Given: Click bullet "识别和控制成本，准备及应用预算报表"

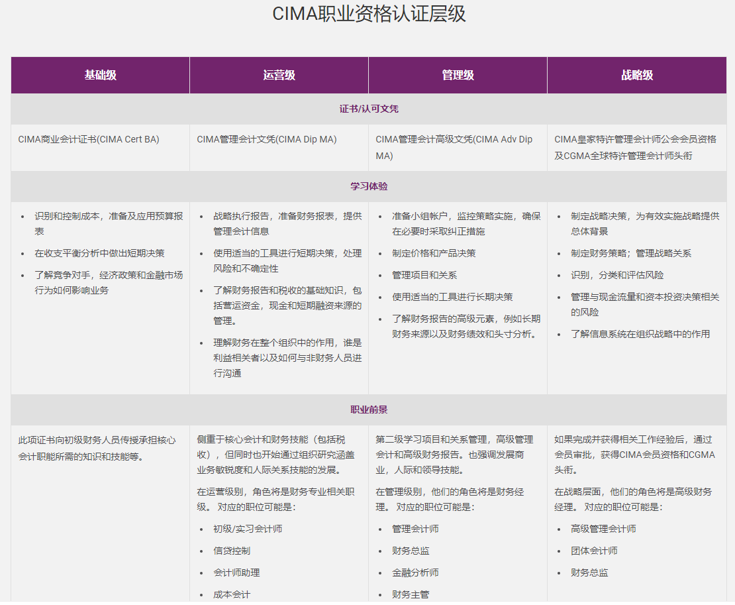Looking at the screenshot, I should point(109,224).
